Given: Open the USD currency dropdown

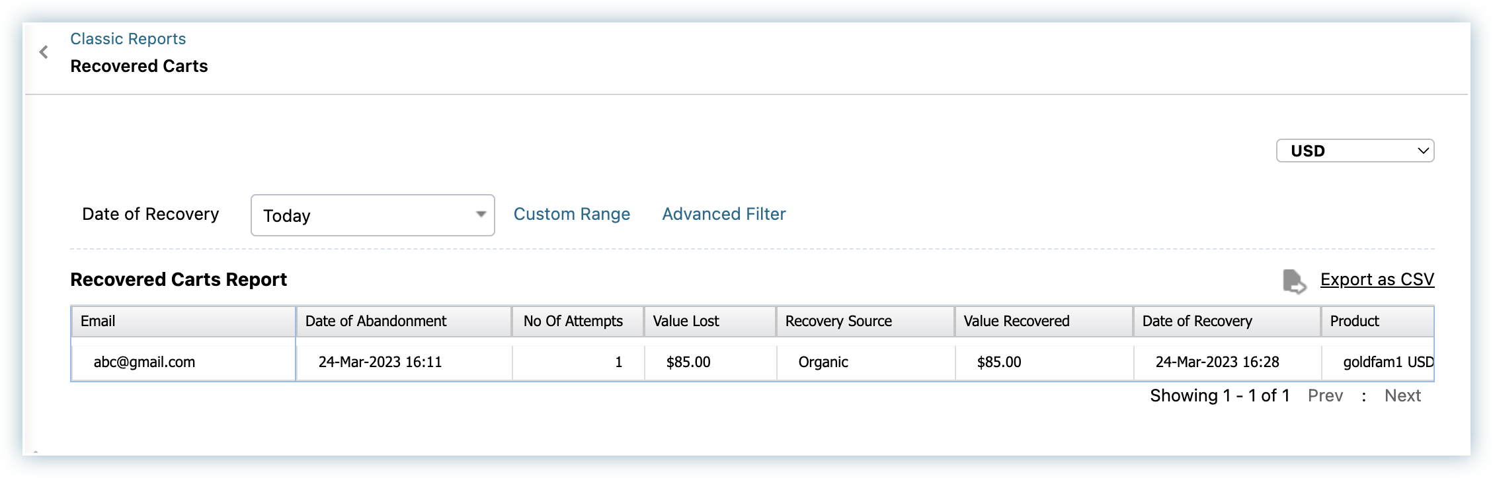Looking at the screenshot, I should pyautogui.click(x=1354, y=151).
